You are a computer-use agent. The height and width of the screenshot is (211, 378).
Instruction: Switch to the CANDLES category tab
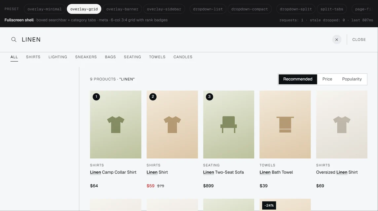click(183, 57)
